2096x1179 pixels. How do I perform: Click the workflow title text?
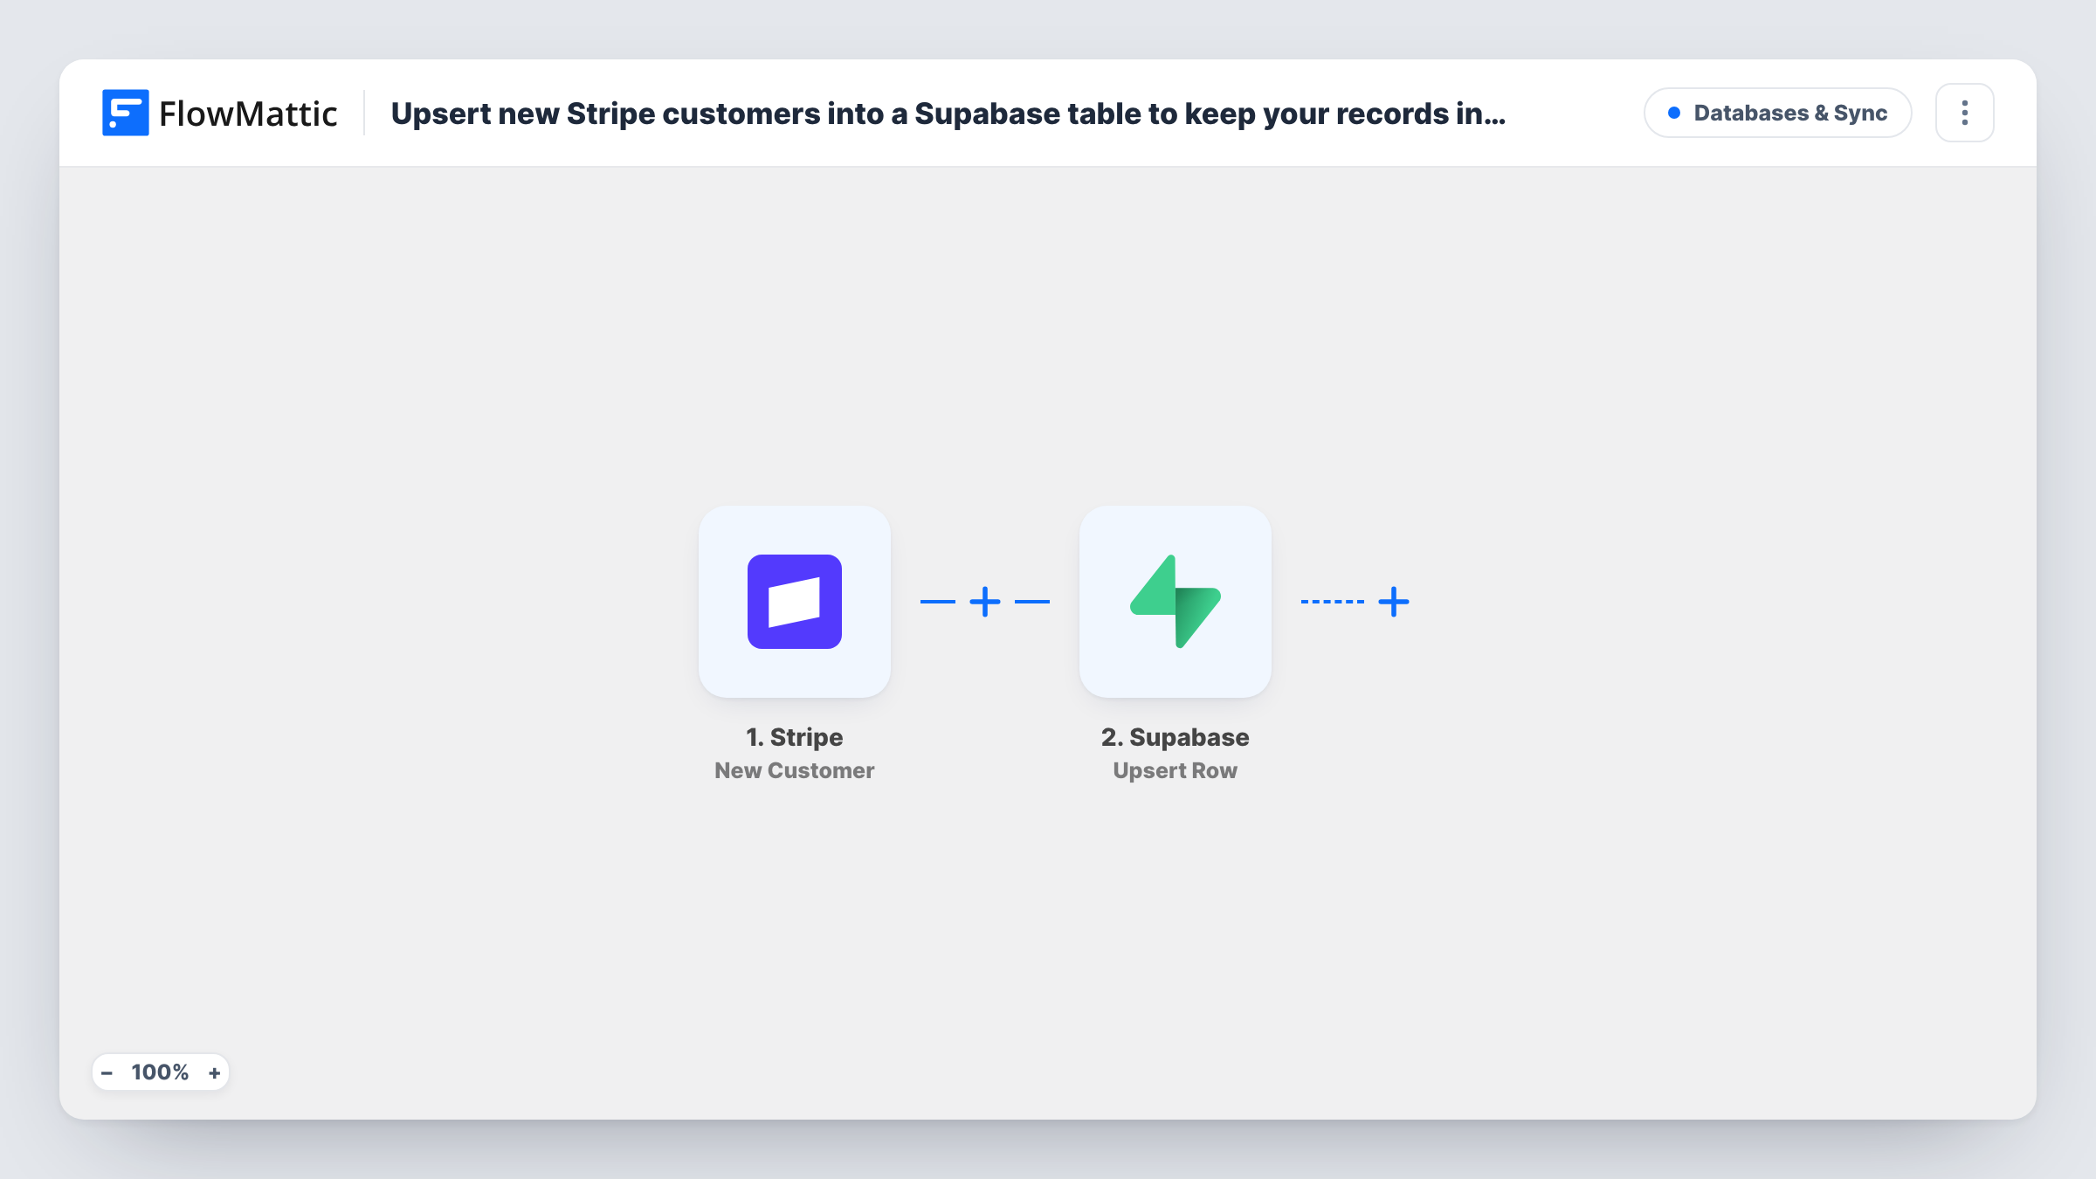point(948,114)
